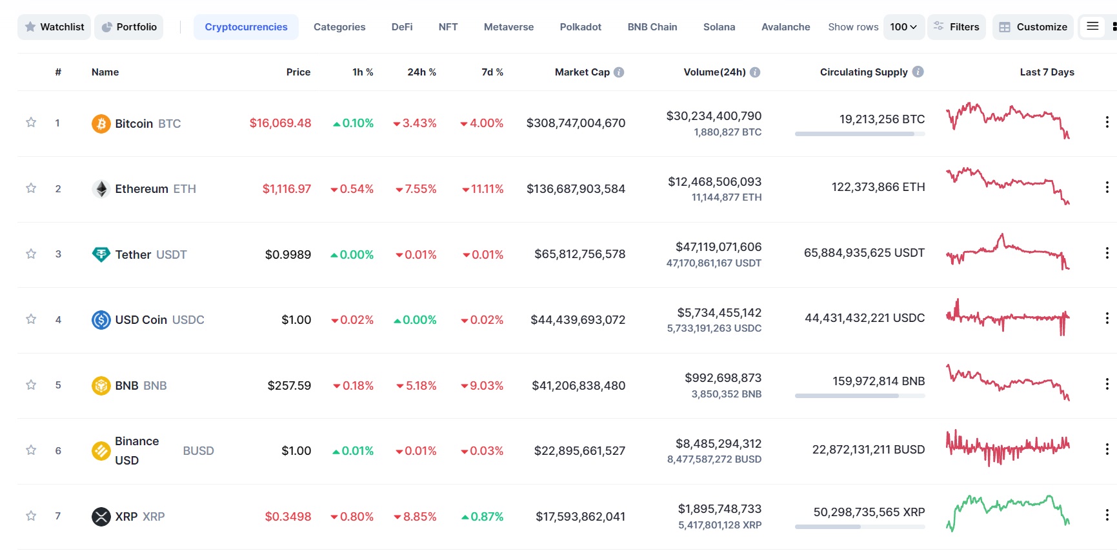The height and width of the screenshot is (551, 1117).
Task: Sort by the 1h % column header
Action: click(363, 72)
